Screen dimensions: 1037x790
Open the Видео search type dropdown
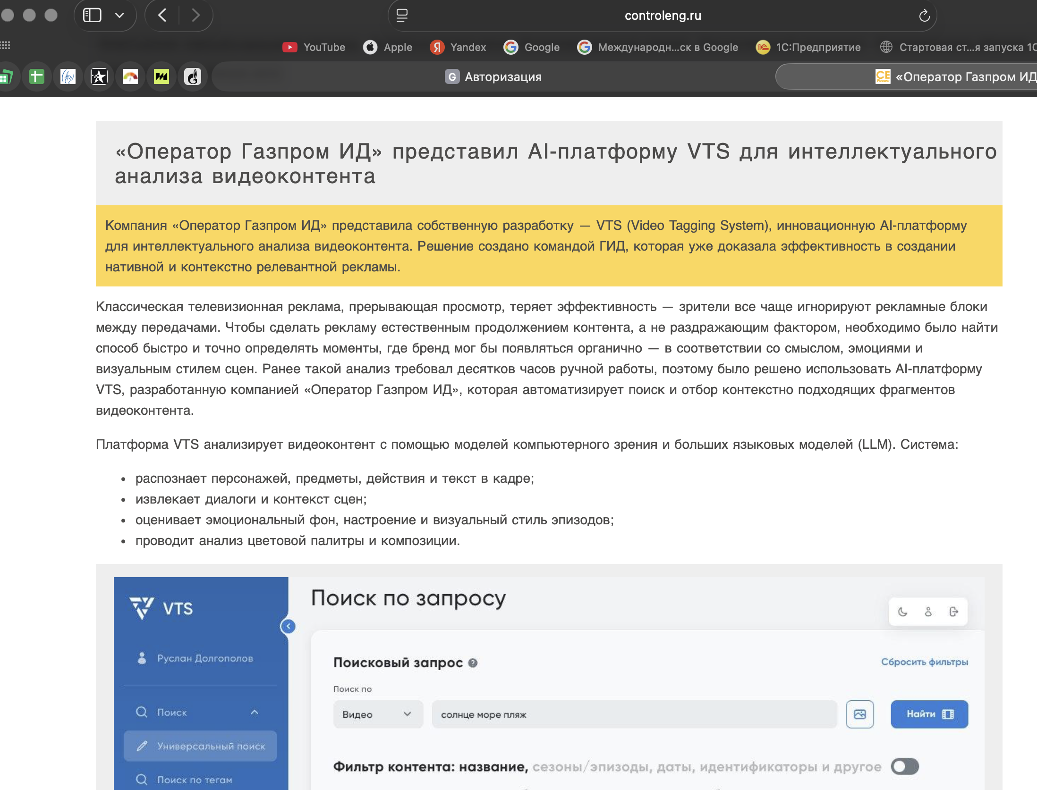[x=378, y=714]
